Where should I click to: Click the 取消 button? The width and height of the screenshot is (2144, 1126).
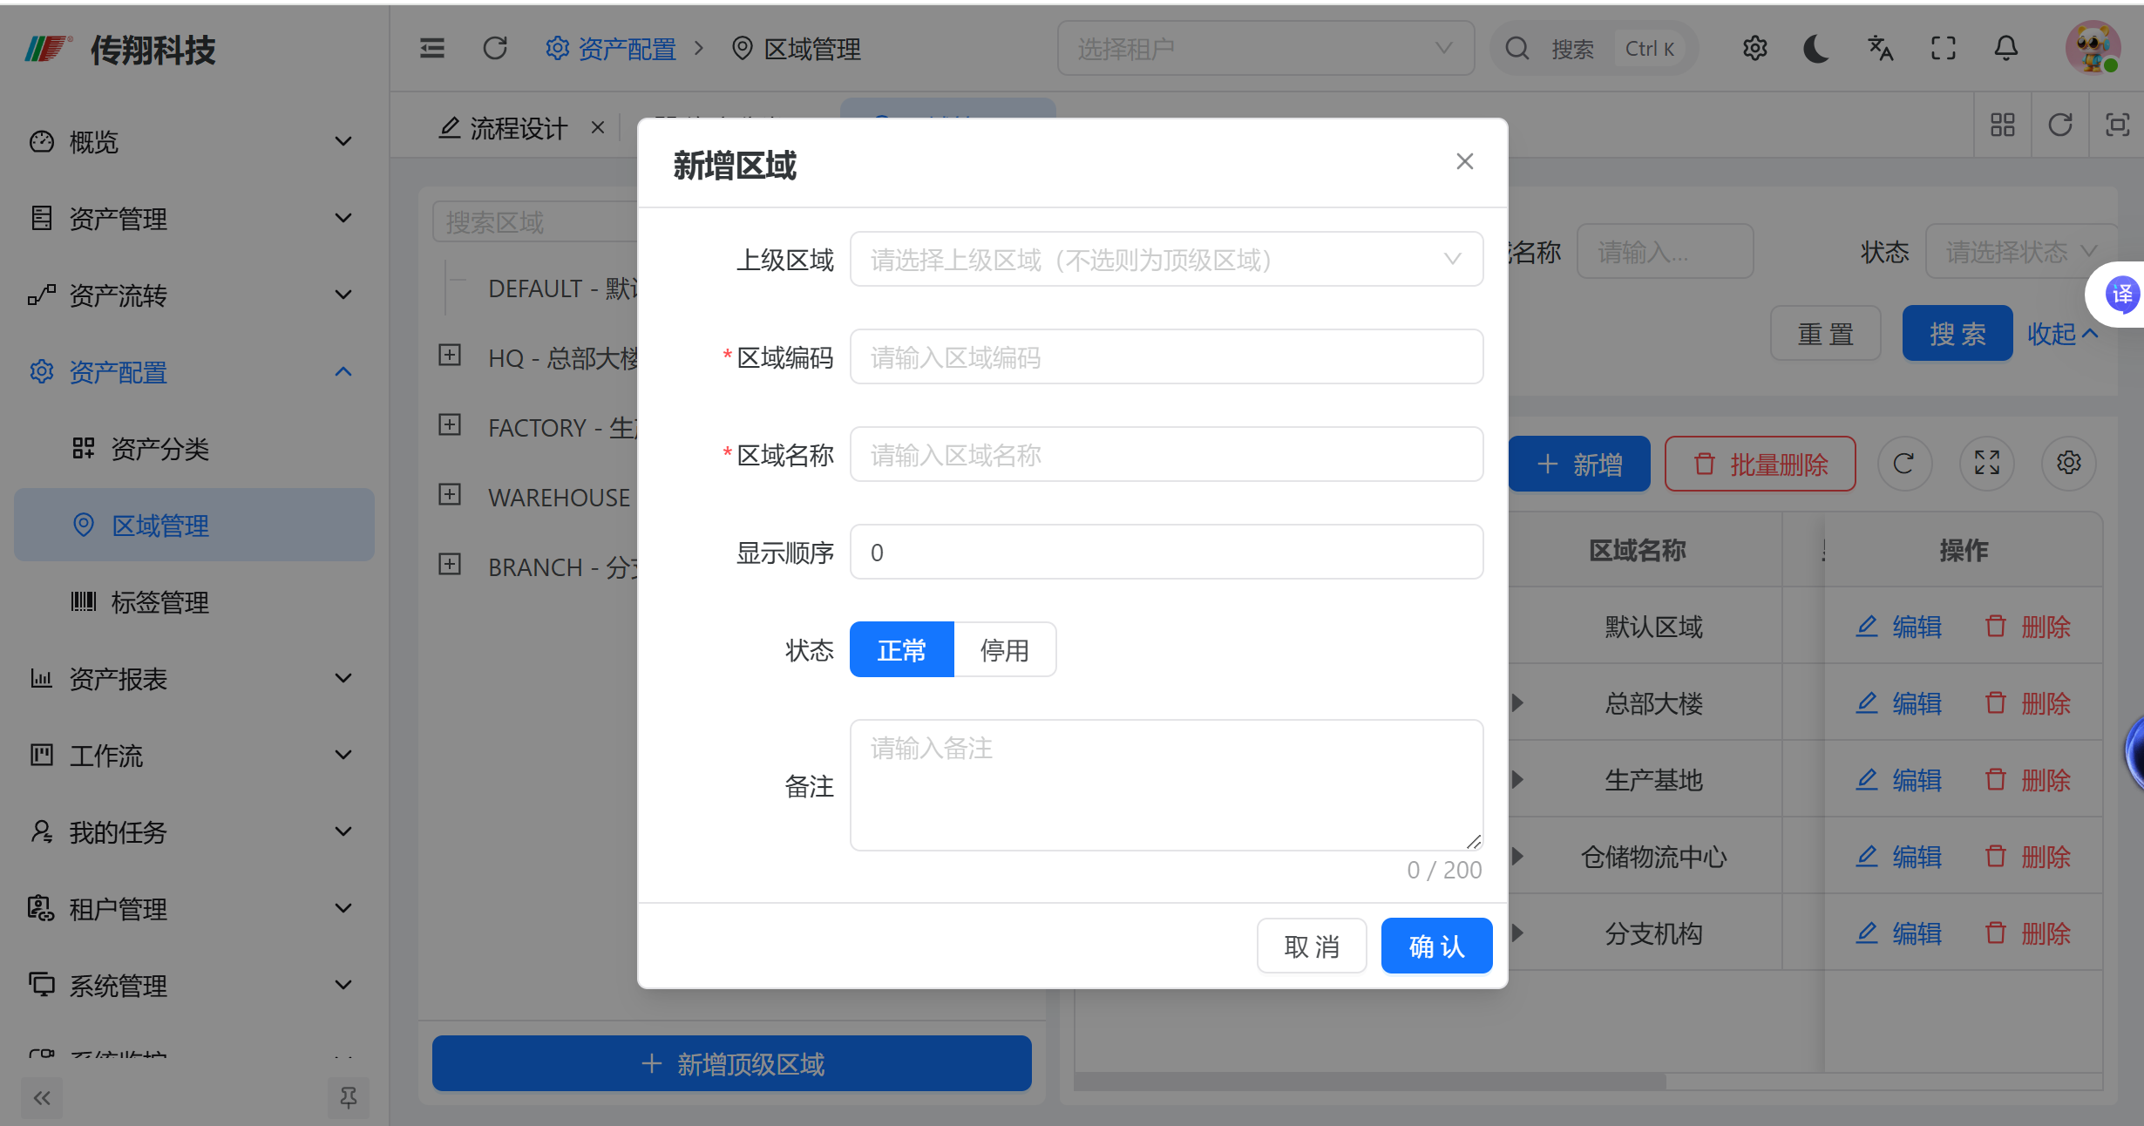[x=1312, y=946]
